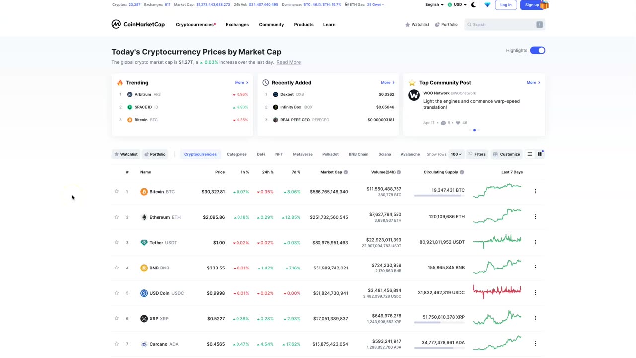The height and width of the screenshot is (358, 636).
Task: Star XRP to add to watchlist
Action: click(x=117, y=318)
